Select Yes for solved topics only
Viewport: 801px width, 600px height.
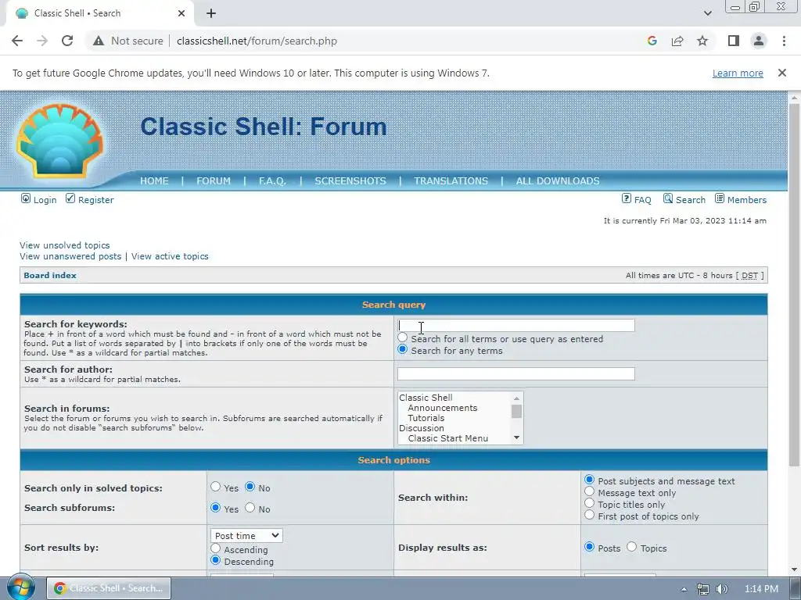216,487
